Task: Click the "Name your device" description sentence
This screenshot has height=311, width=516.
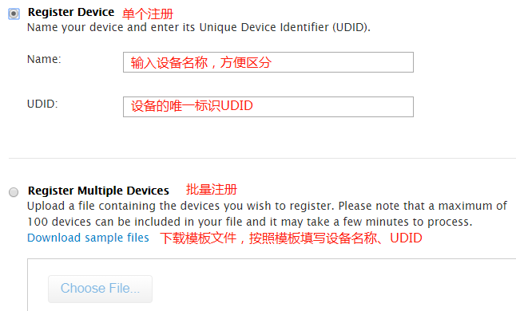Action: [x=199, y=27]
